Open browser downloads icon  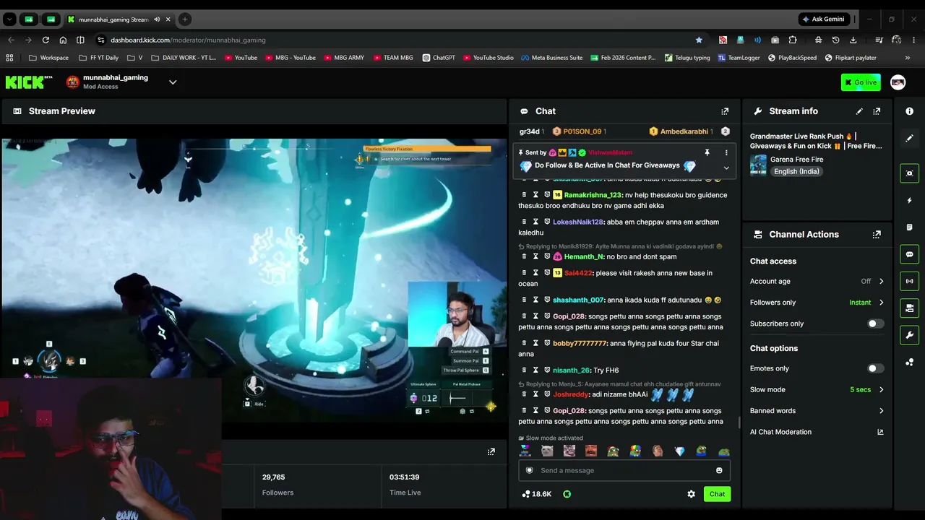[x=853, y=40]
